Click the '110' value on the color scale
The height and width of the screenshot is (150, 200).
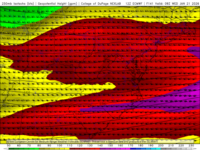pos(70,145)
